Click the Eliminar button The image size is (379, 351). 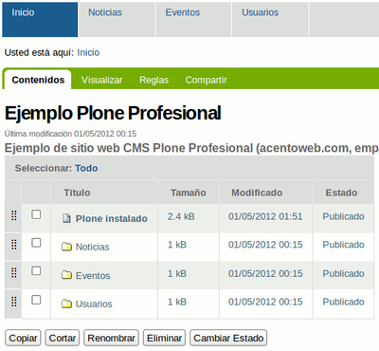(x=164, y=338)
